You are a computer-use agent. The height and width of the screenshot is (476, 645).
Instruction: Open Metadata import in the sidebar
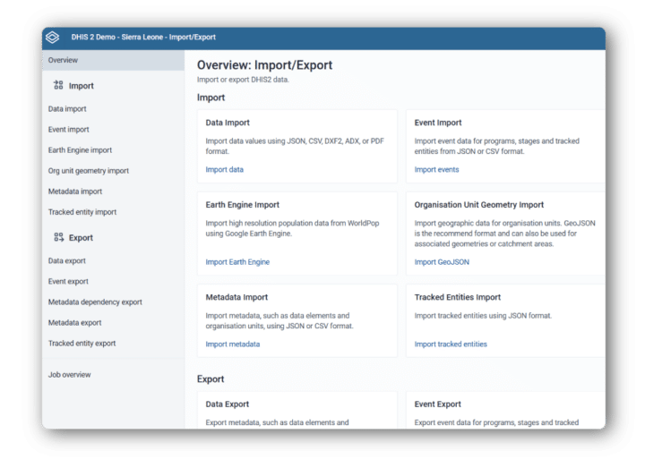click(75, 191)
